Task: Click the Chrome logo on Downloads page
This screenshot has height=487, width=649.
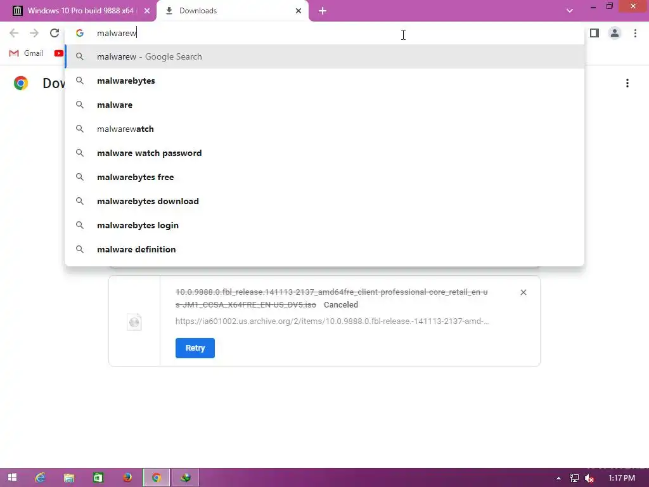Action: (21, 83)
